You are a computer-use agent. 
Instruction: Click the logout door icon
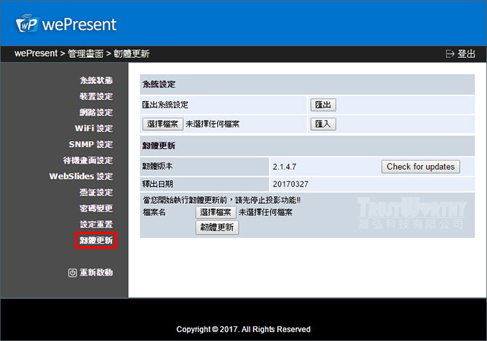point(449,54)
